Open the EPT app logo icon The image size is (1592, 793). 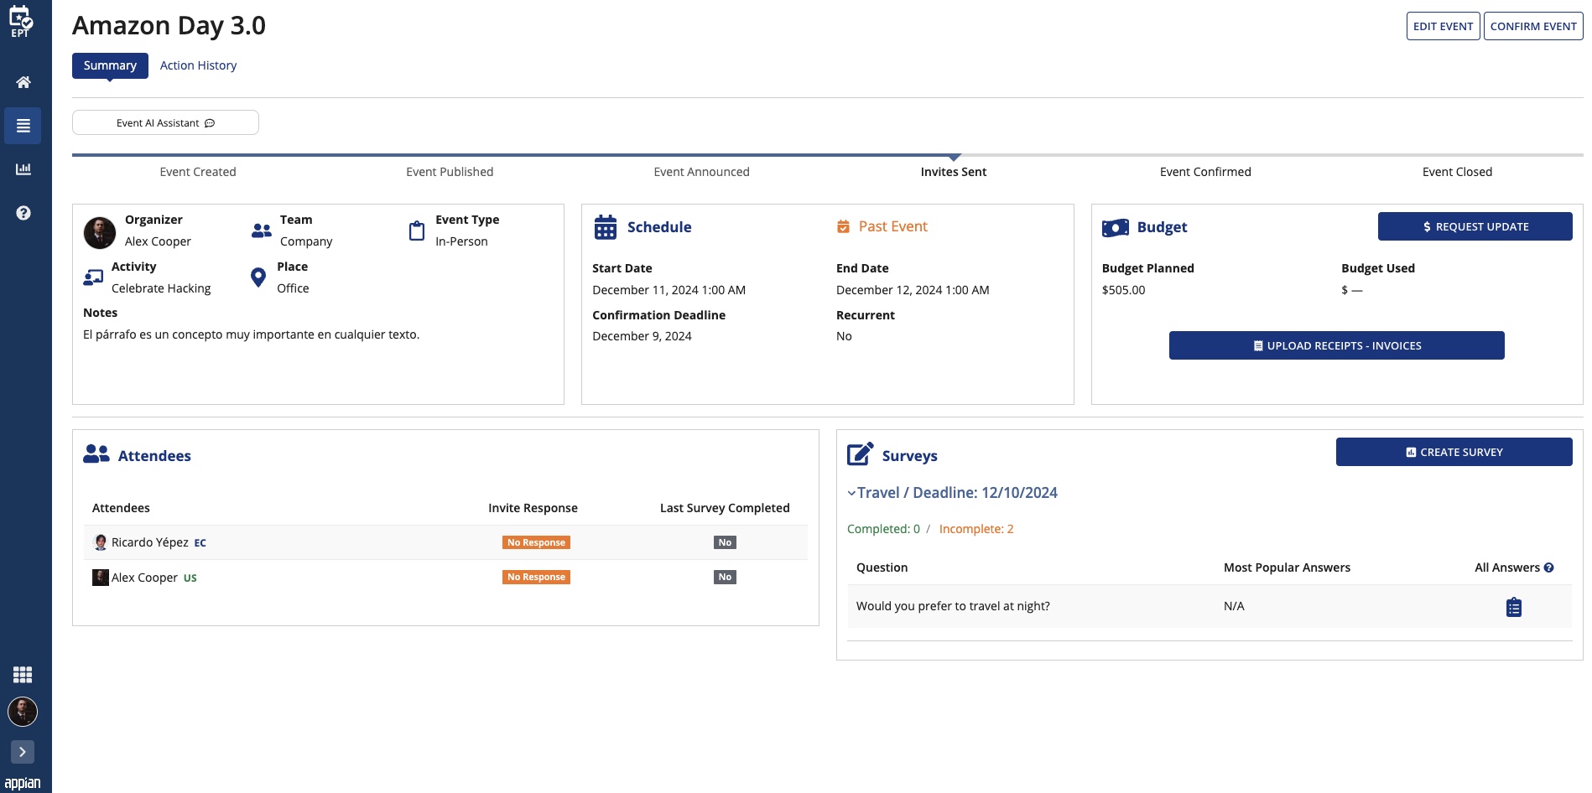pos(21,21)
